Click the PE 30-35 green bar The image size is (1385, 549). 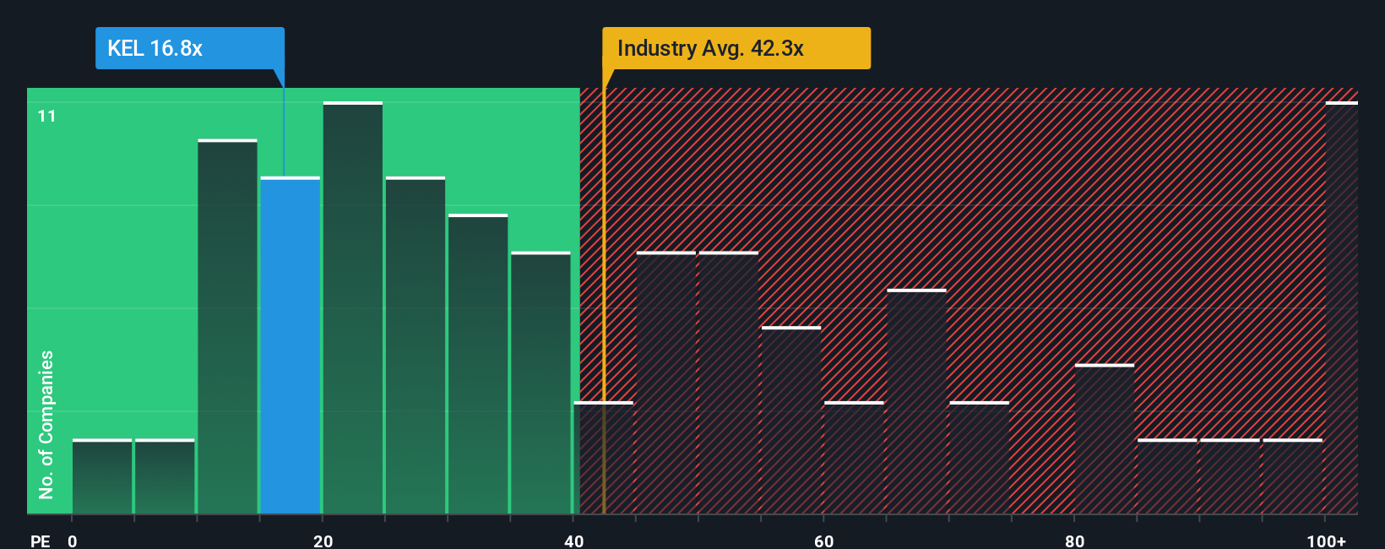coord(478,364)
